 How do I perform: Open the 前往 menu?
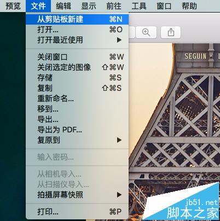tap(114, 6)
